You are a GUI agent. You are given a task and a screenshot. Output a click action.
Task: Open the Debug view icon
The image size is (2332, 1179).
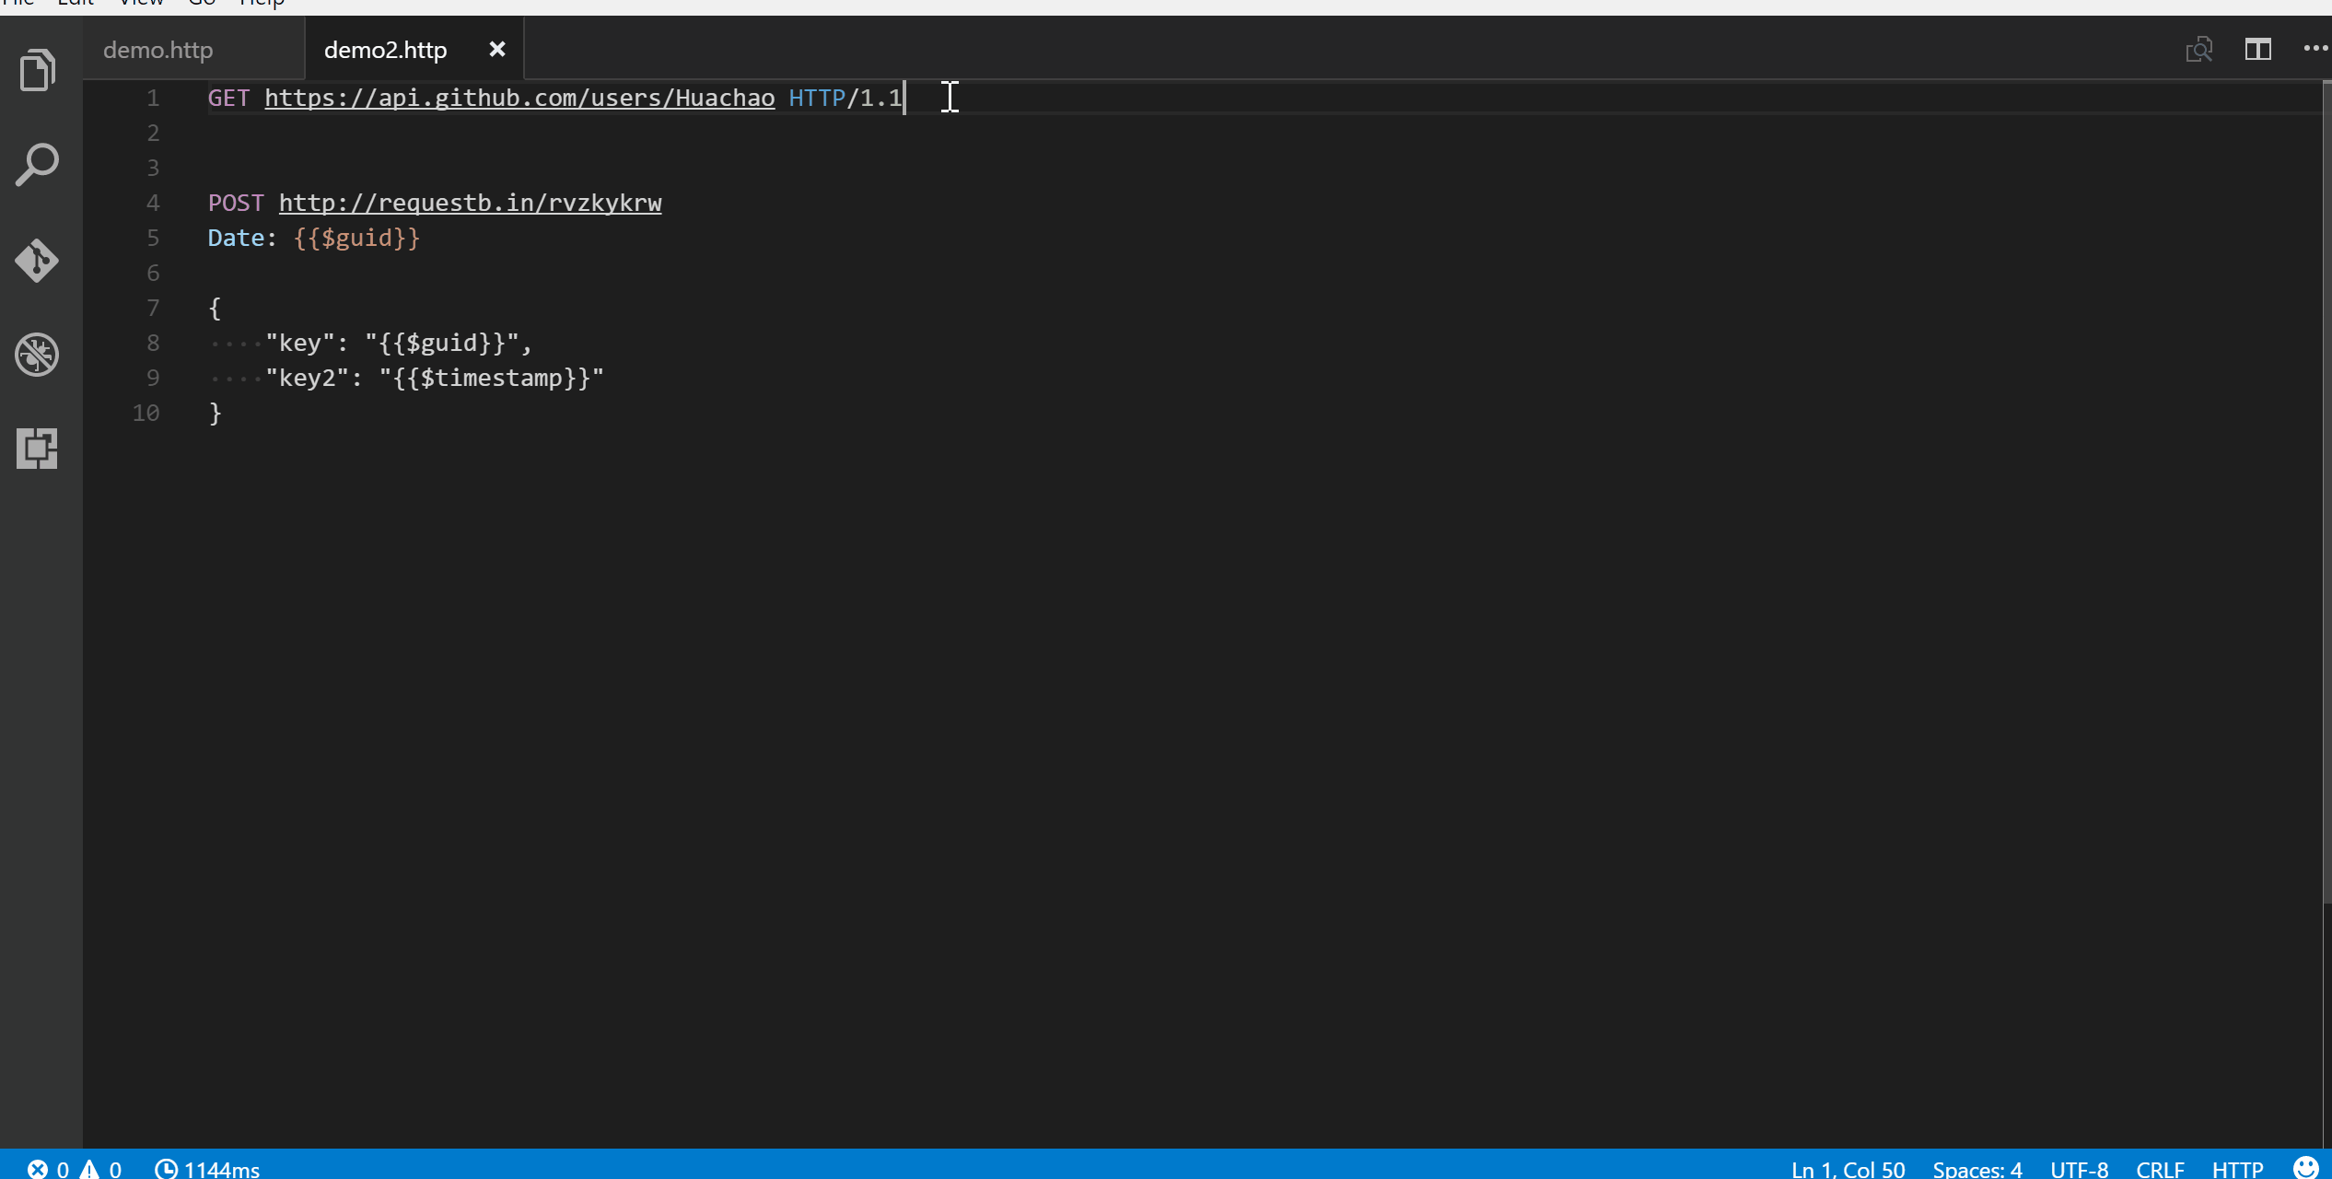point(36,355)
